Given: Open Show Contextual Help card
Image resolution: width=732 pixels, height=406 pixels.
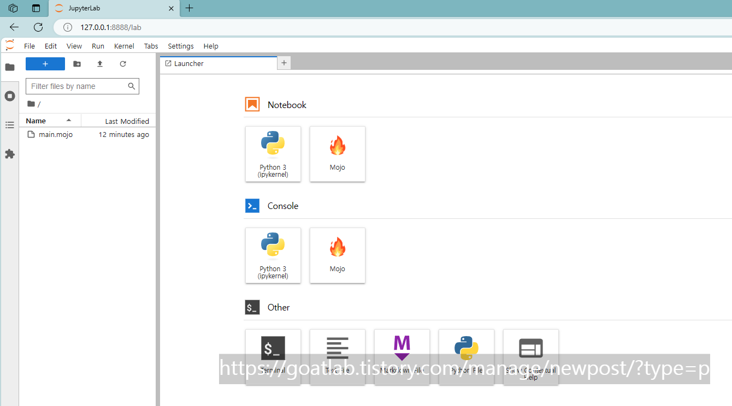Looking at the screenshot, I should [x=531, y=357].
